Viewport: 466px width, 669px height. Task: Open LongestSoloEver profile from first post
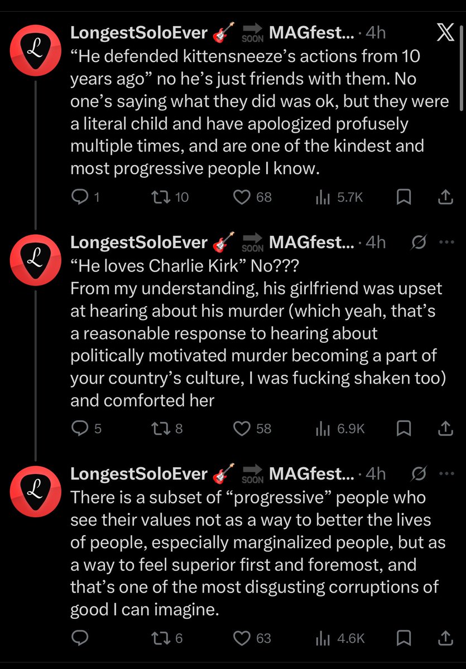point(138,33)
